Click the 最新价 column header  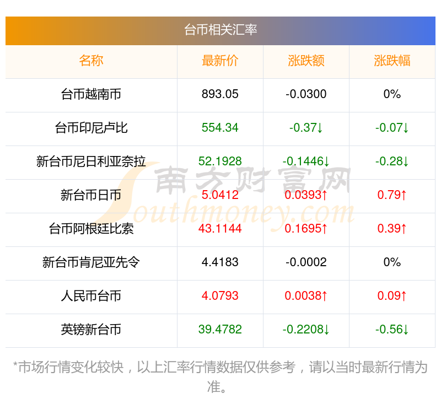pyautogui.click(x=220, y=61)
